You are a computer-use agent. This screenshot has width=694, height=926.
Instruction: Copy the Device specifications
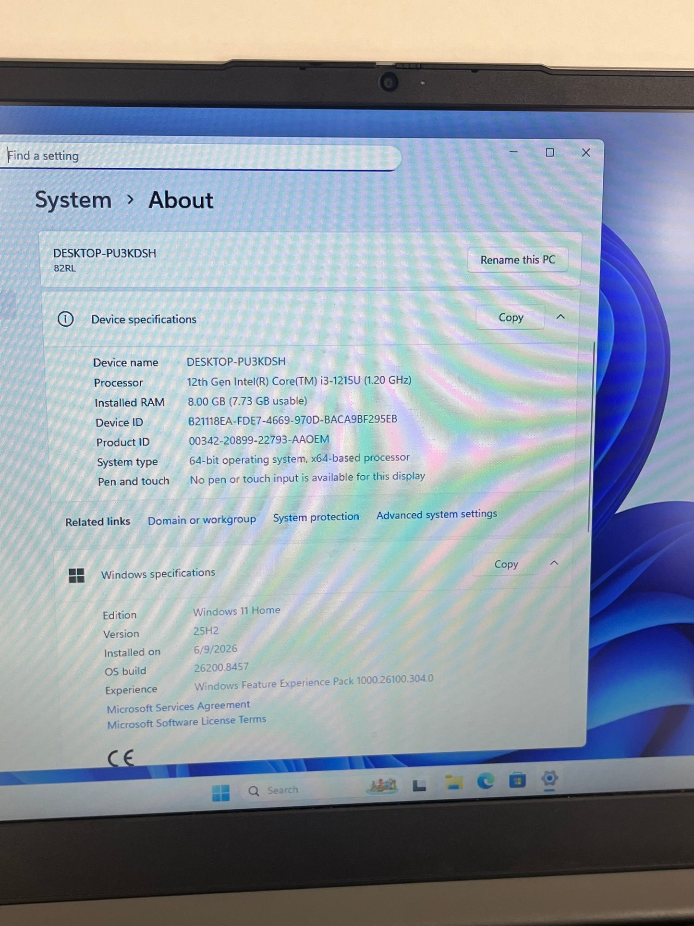(511, 318)
